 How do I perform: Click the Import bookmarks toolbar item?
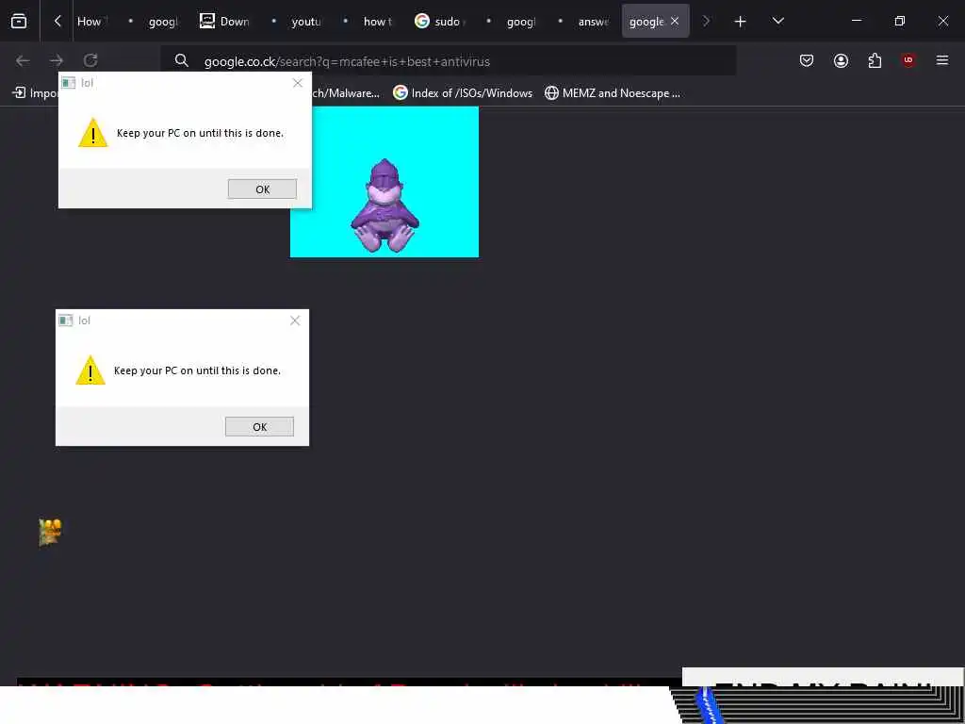[35, 93]
